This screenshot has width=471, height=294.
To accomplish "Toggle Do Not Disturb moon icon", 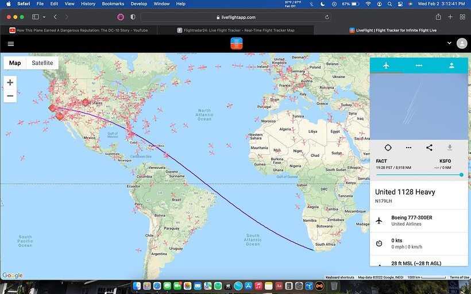I will coord(323,4).
